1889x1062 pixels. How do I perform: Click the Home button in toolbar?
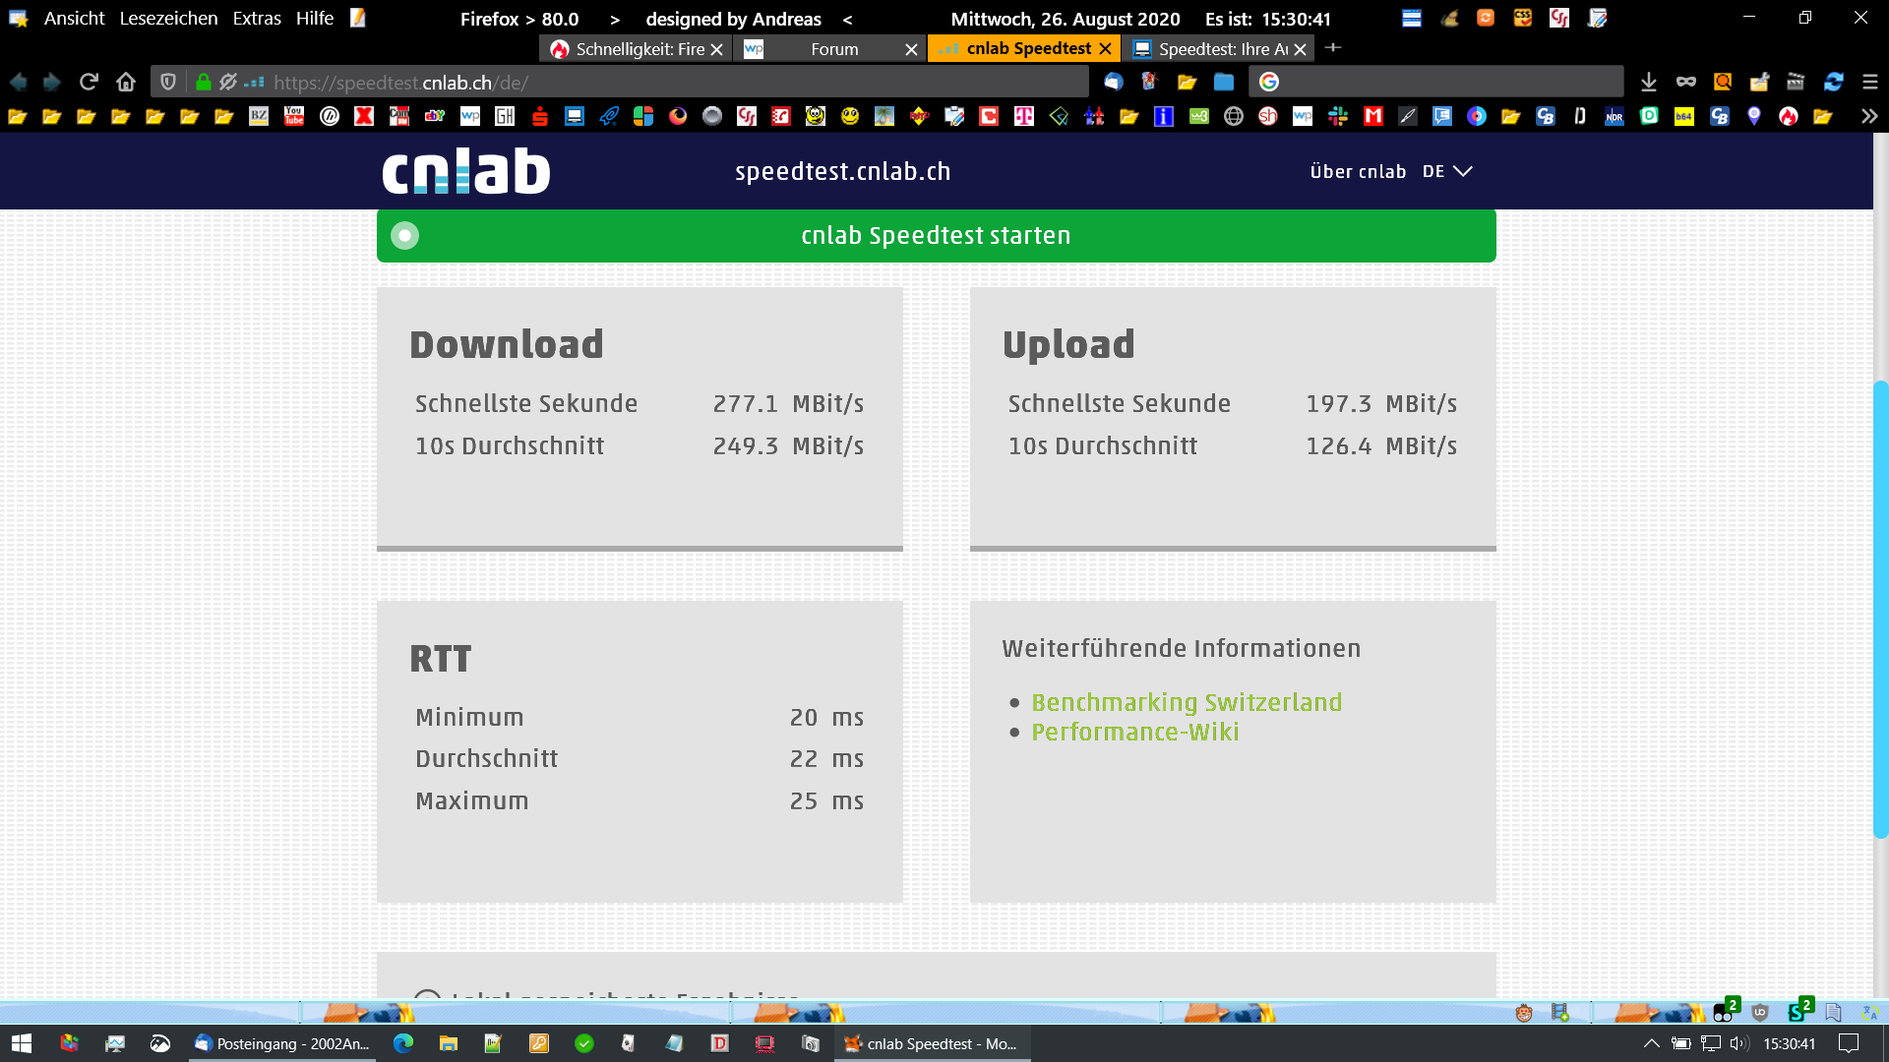tap(125, 82)
